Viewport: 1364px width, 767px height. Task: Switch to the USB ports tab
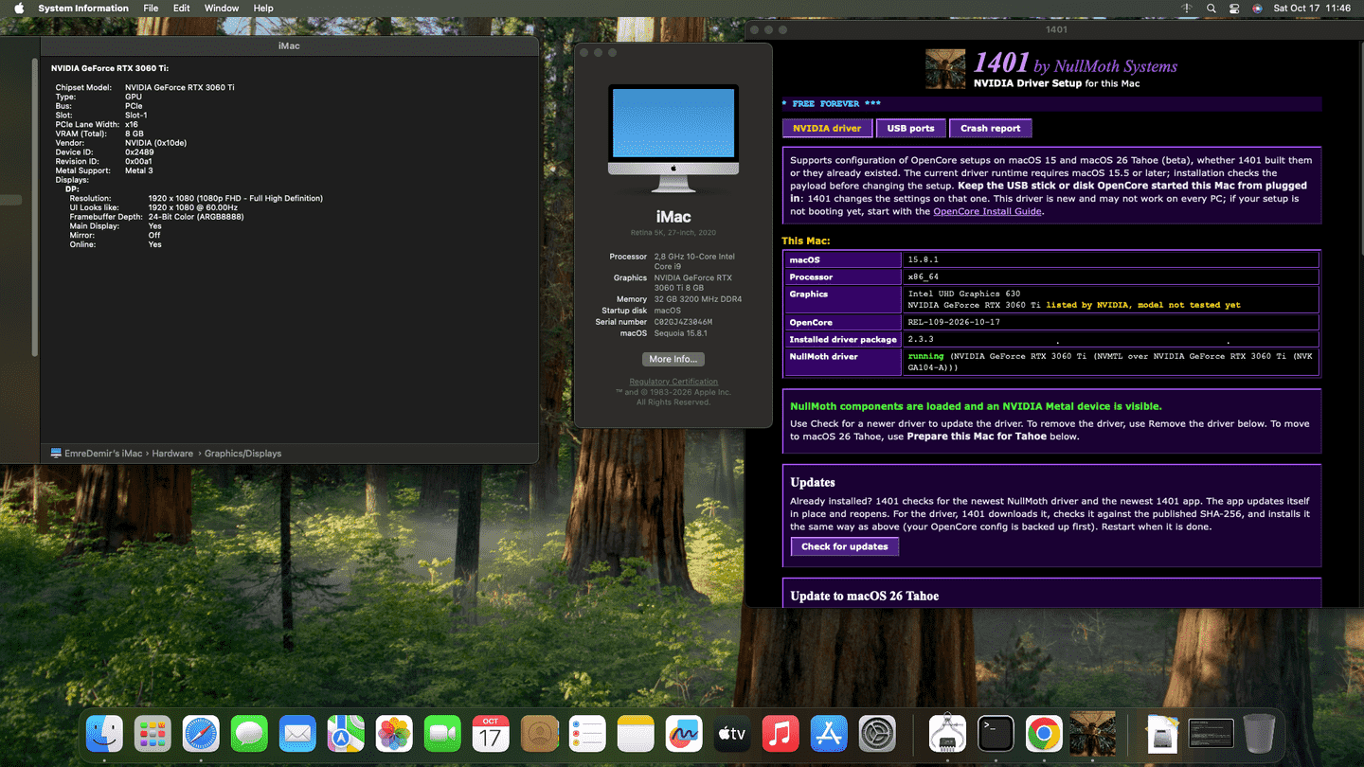coord(910,128)
